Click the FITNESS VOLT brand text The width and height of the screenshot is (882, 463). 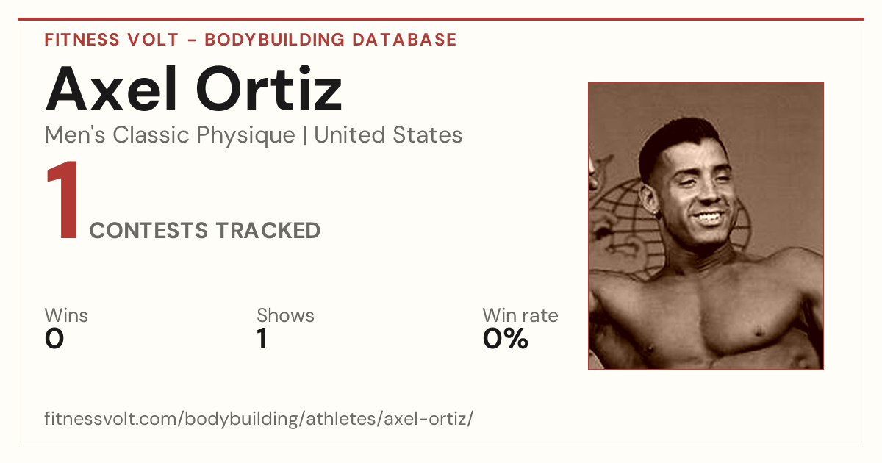(111, 40)
